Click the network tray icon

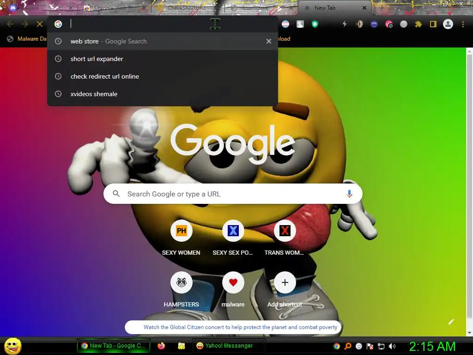[x=381, y=346]
